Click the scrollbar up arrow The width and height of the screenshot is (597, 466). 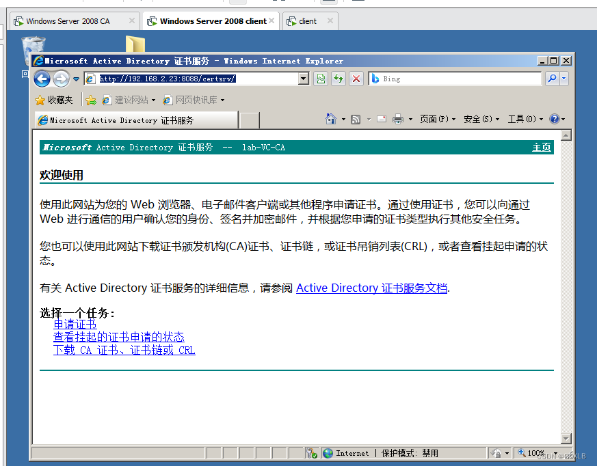point(566,135)
